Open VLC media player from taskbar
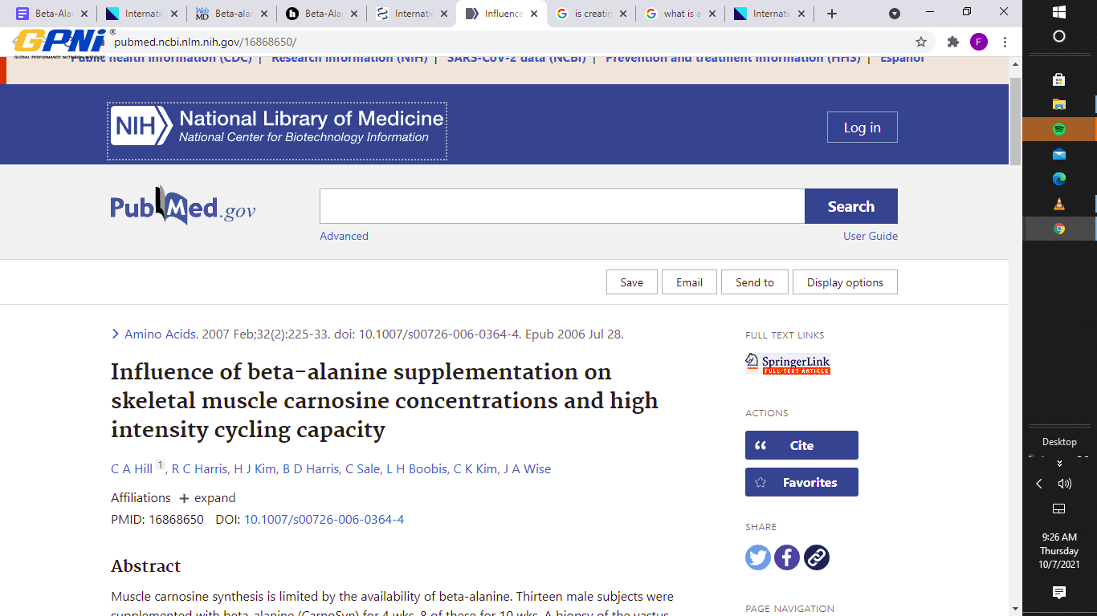The height and width of the screenshot is (616, 1097). click(1058, 204)
